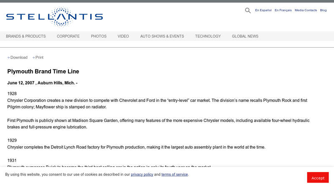Click the 1928 year heading
Image resolution: width=334 pixels, height=188 pixels.
coord(12,94)
